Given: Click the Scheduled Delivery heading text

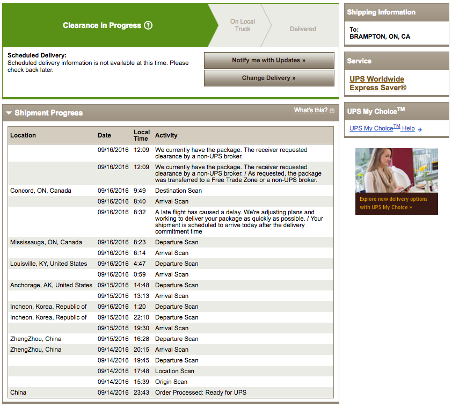Looking at the screenshot, I should pos(37,55).
